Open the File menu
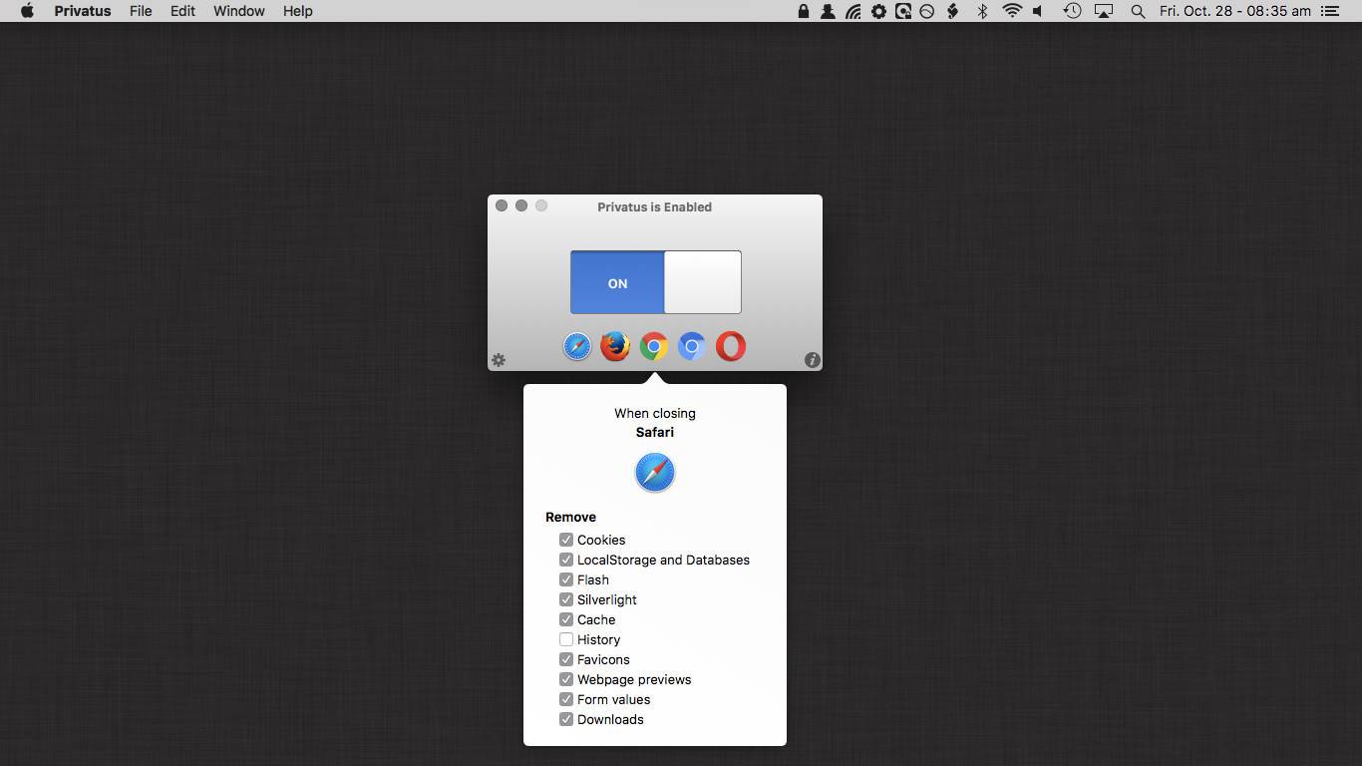The height and width of the screenshot is (766, 1362). click(x=141, y=11)
